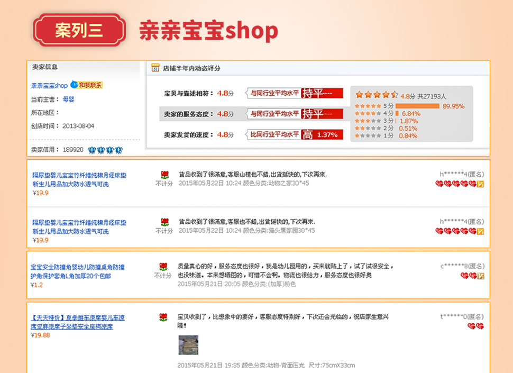Click the 1分 rating row 0.84%
The image size is (513, 373).
[x=386, y=136]
